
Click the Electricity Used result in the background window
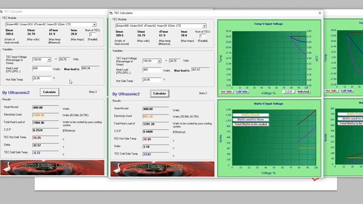pyautogui.click(x=45, y=115)
